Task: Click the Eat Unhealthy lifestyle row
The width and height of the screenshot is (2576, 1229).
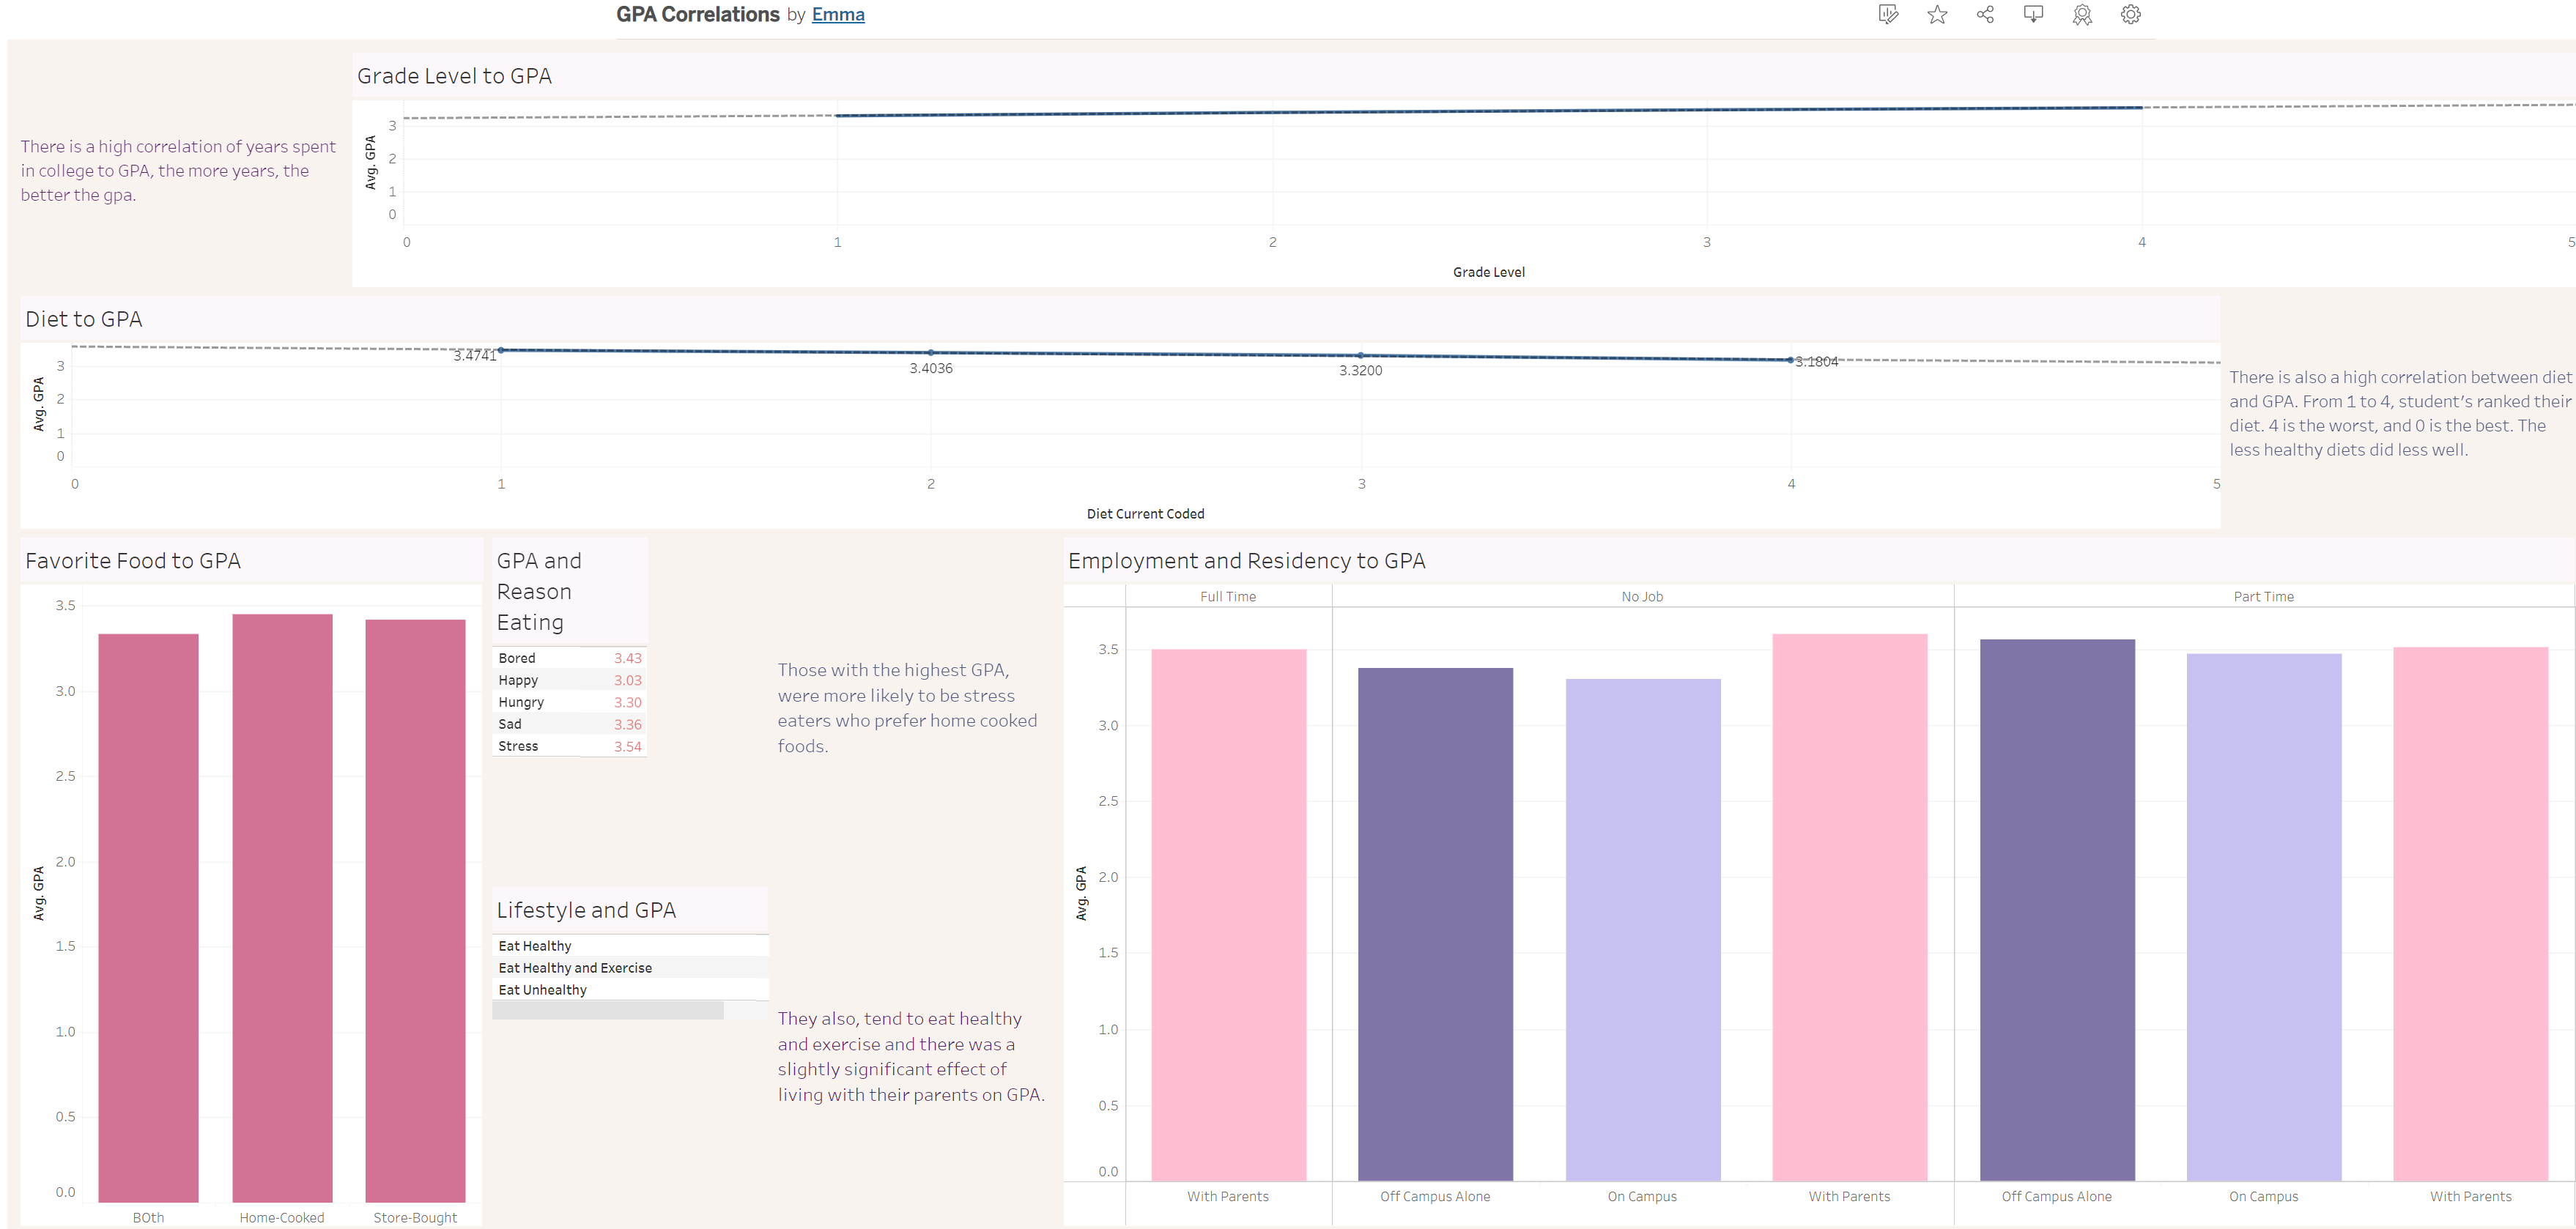Action: (x=543, y=990)
